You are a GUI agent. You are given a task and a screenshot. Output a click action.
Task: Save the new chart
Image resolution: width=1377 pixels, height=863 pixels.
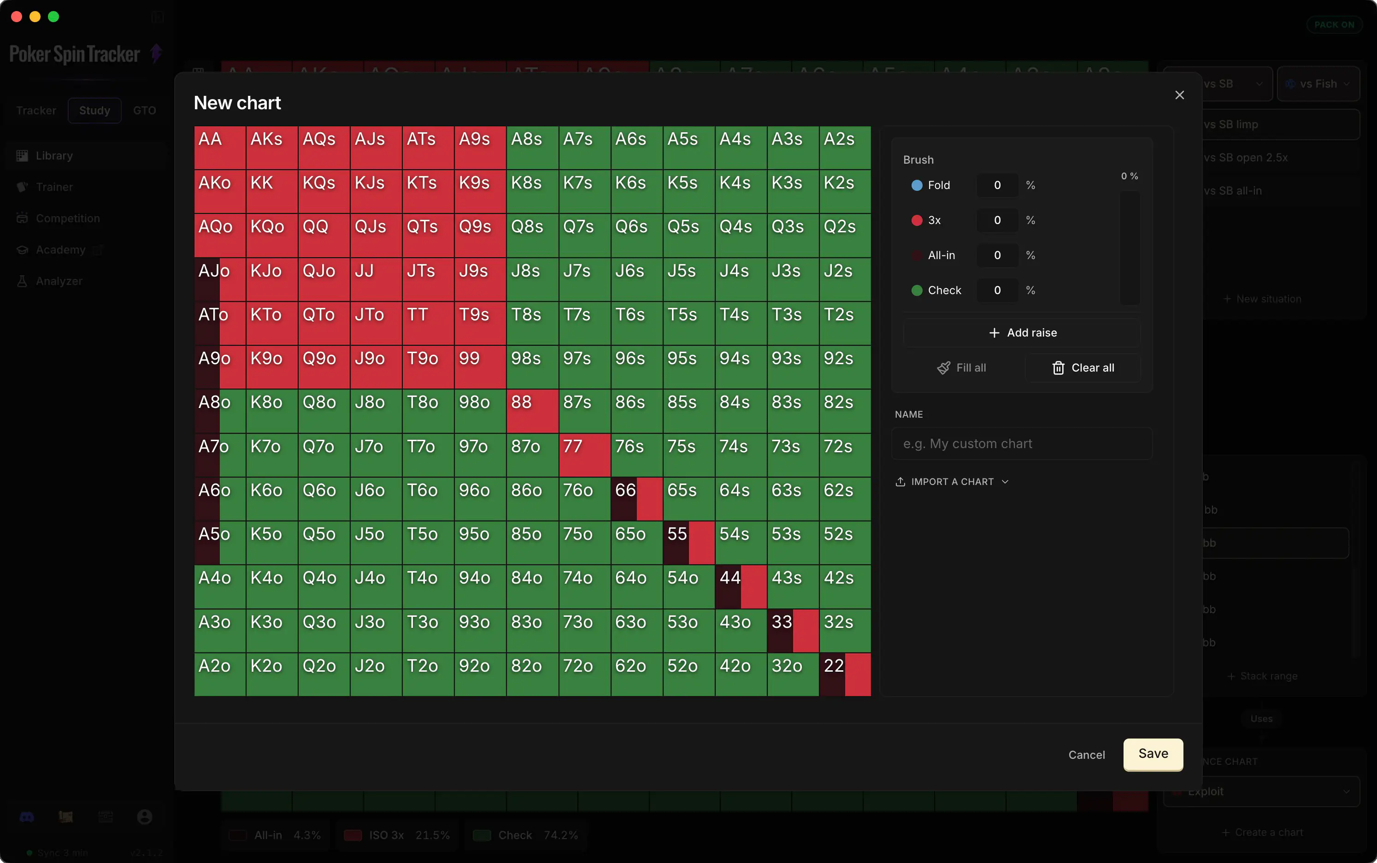pos(1153,754)
